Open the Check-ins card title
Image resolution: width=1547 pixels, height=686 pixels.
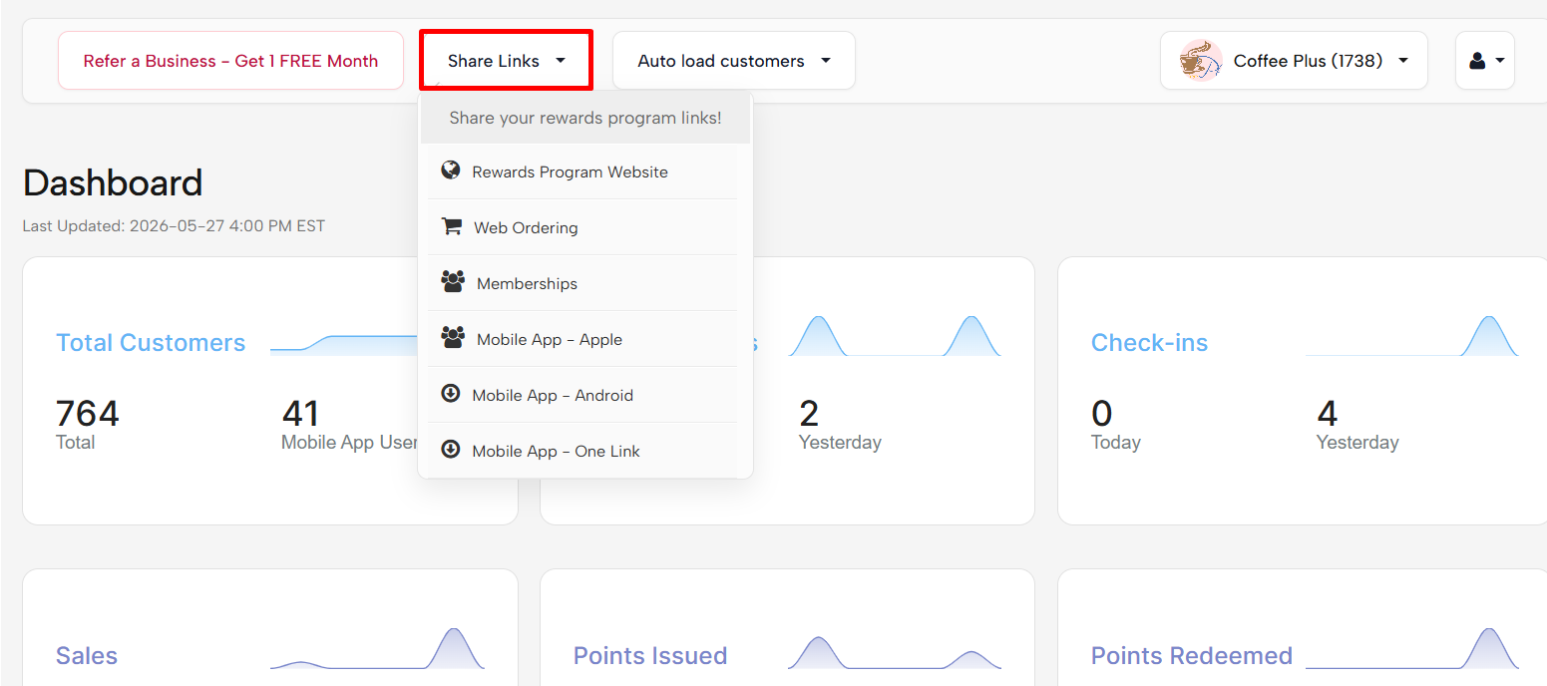pyautogui.click(x=1149, y=342)
